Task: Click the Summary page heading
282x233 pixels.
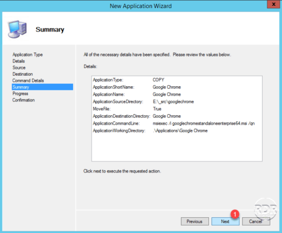Action: pos(50,30)
